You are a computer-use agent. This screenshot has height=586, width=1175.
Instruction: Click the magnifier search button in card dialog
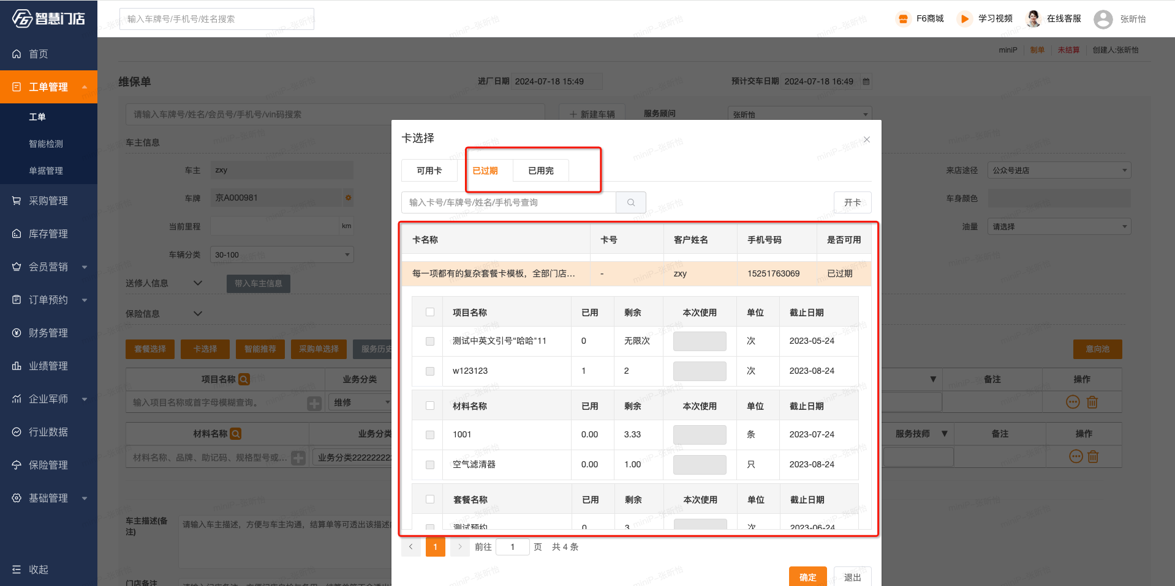[x=631, y=202]
